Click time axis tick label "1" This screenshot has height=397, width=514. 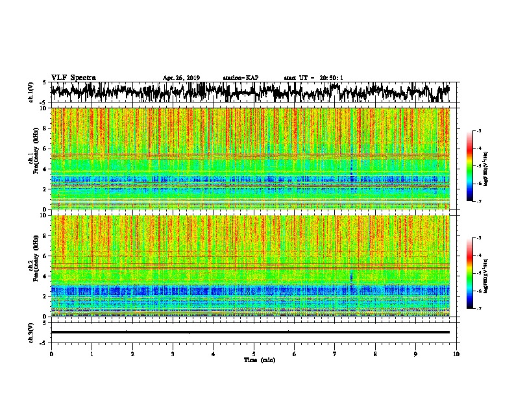92,354
